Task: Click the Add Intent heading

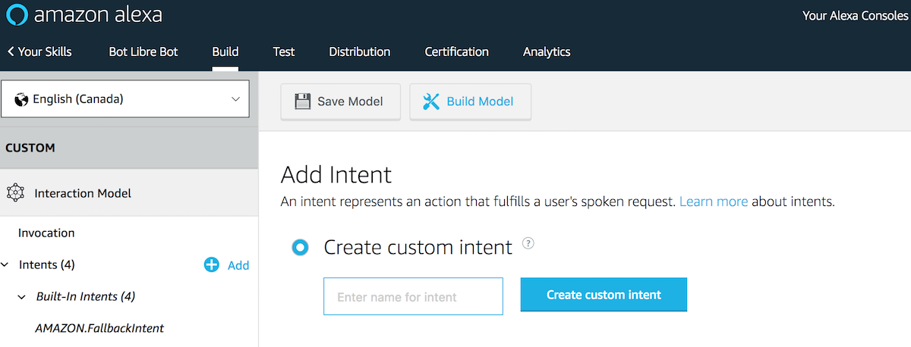Action: (336, 175)
